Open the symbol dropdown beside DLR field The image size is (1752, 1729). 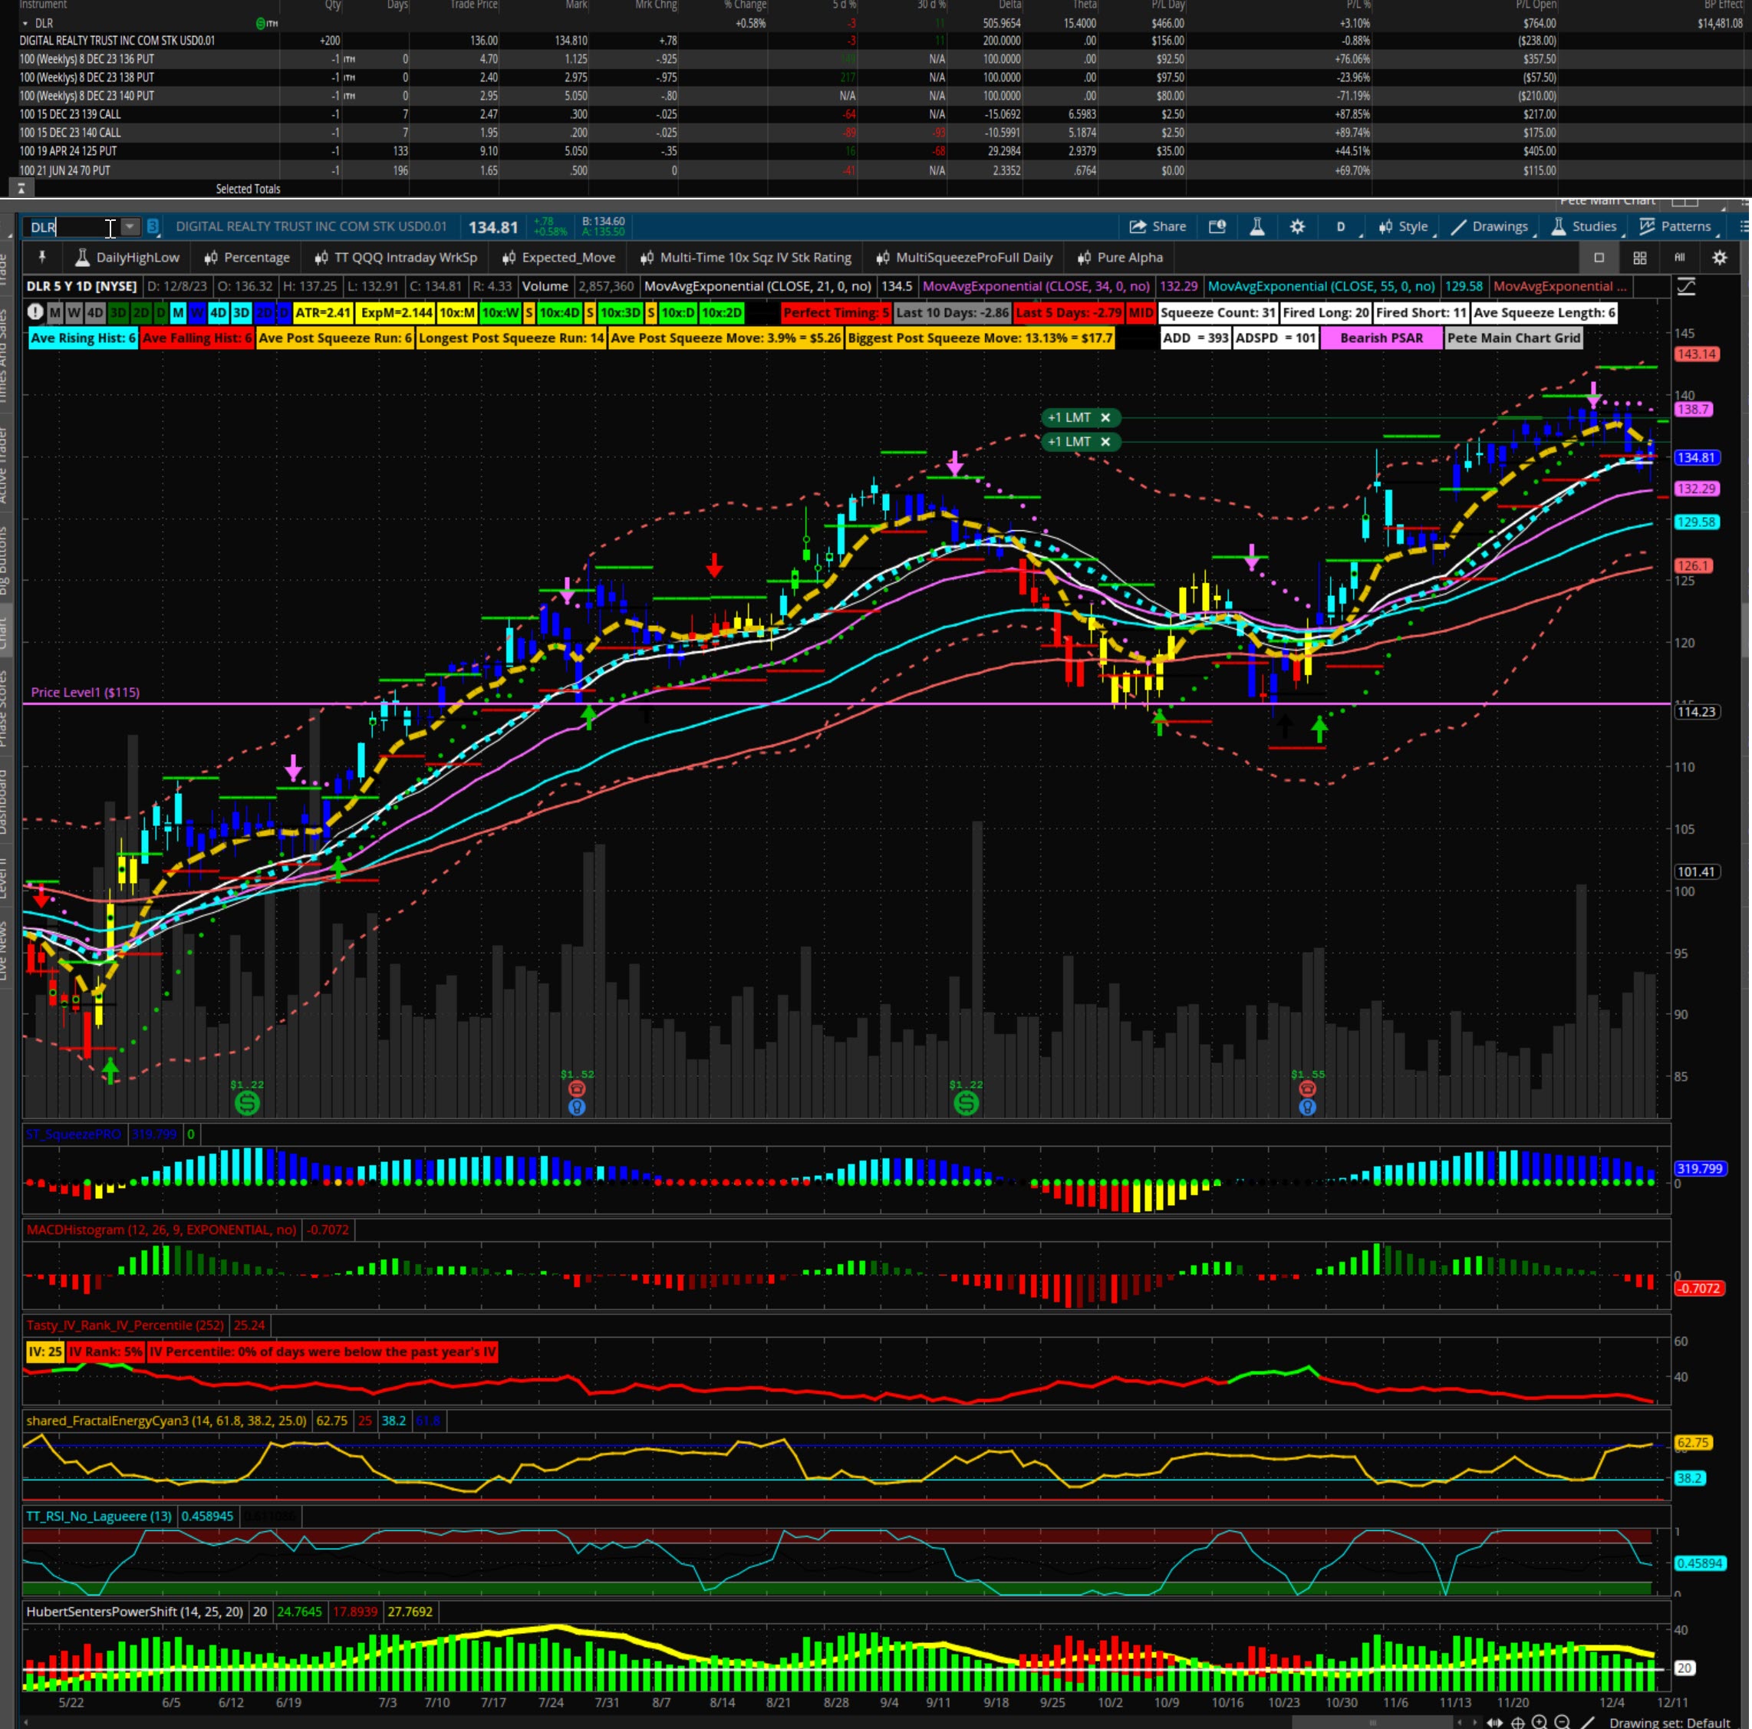tap(130, 228)
